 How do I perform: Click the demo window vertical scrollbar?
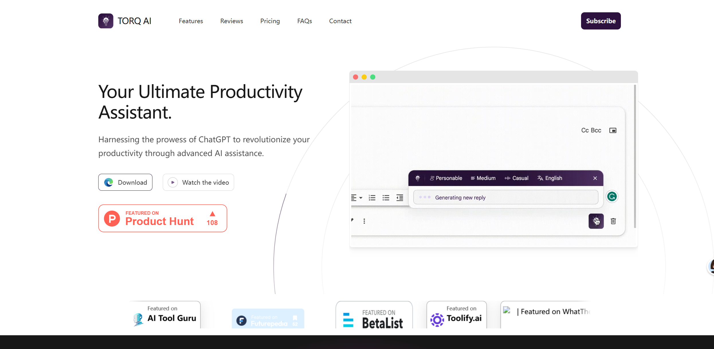tap(635, 156)
